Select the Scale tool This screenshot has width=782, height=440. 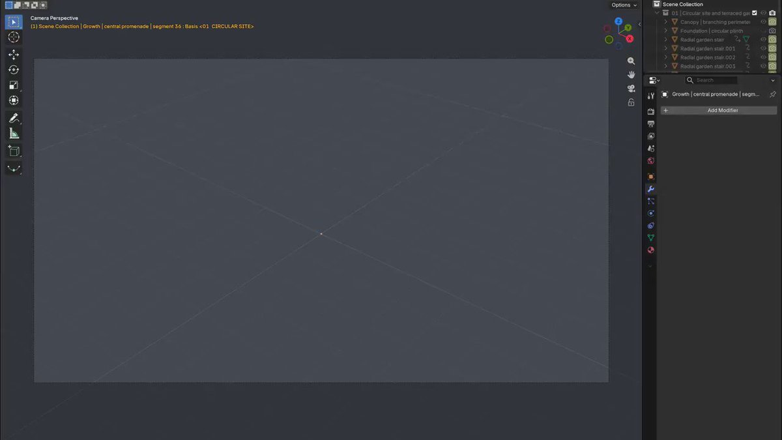click(x=14, y=85)
